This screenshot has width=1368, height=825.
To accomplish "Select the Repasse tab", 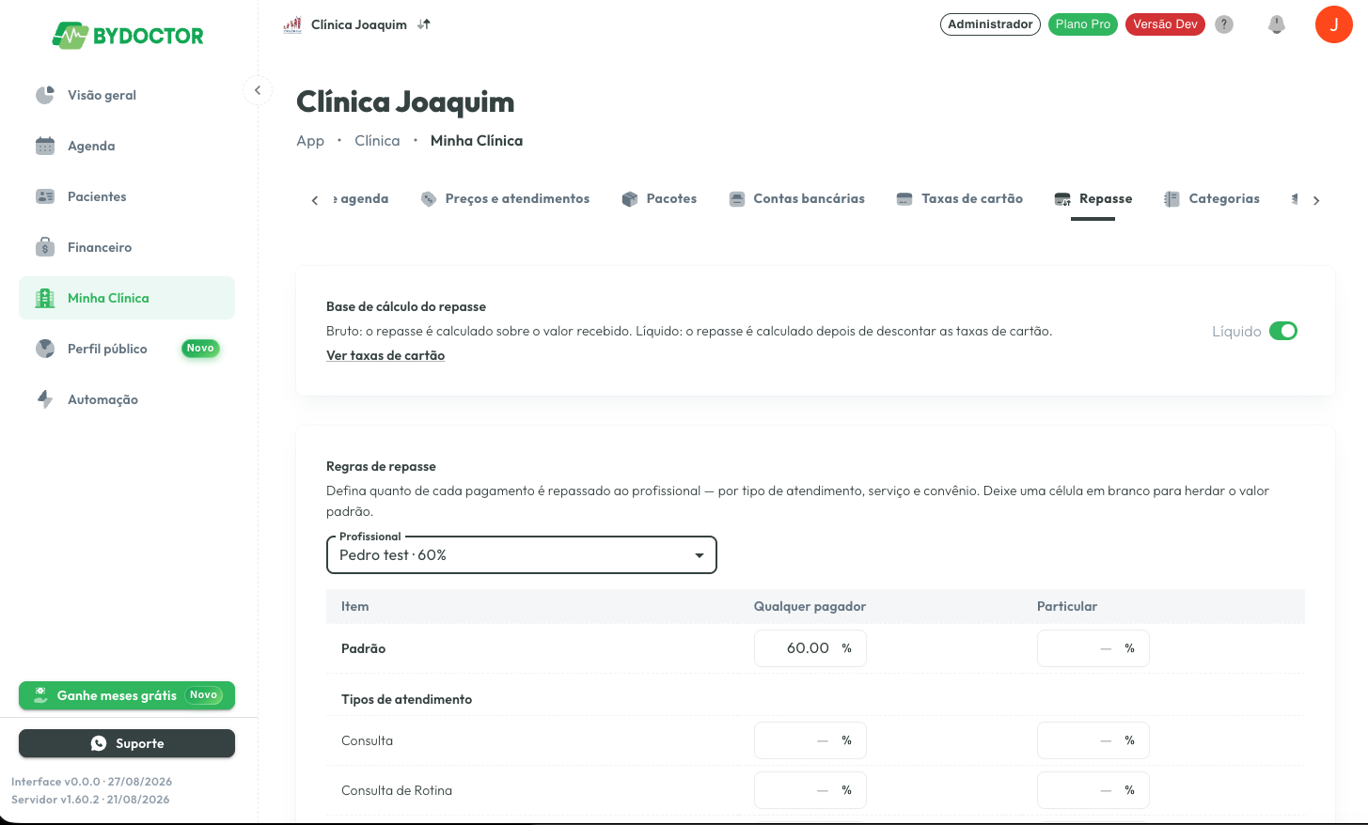I will point(1093,199).
